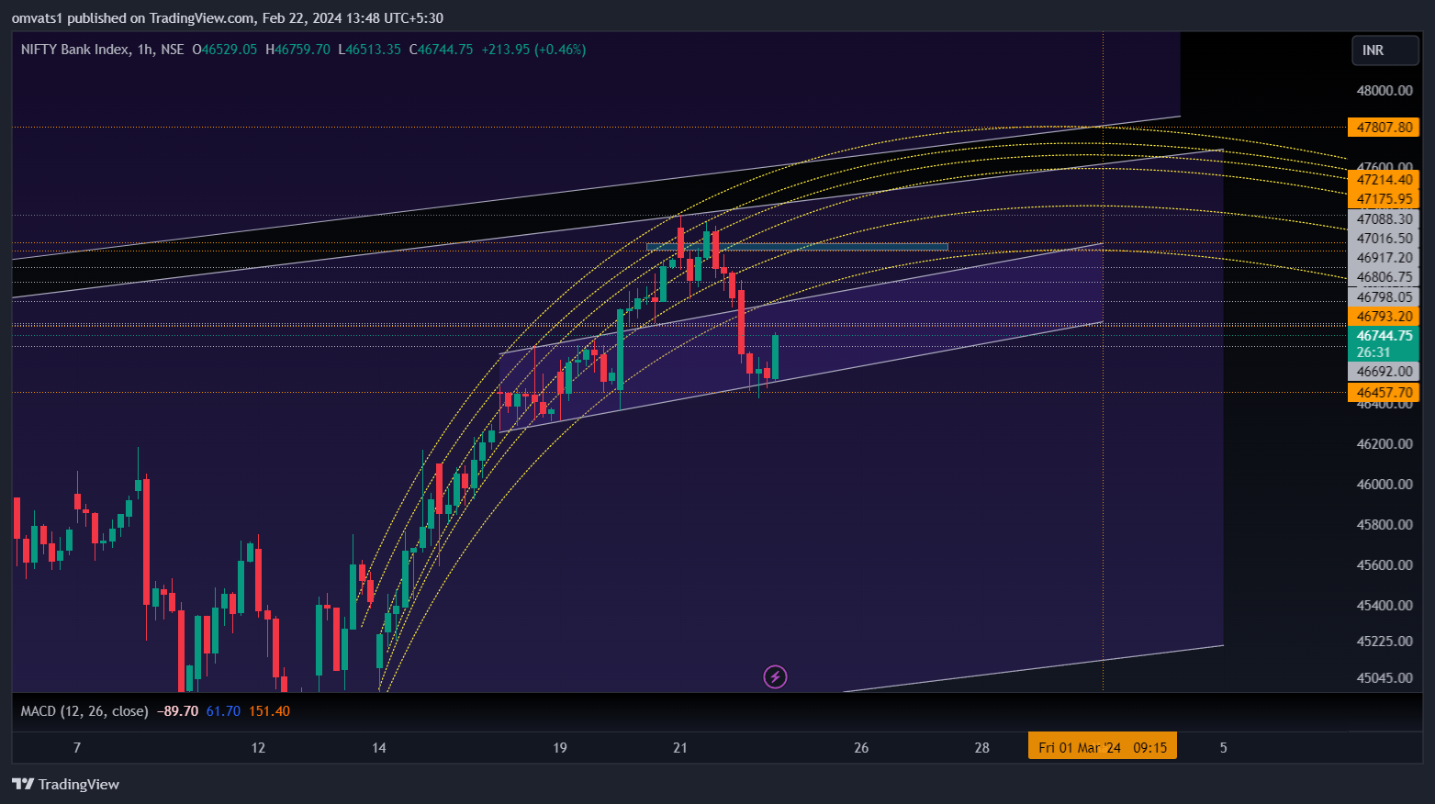Screen dimensions: 1435x804
Task: Click the +213.95 (+0.46%) change value
Action: tap(533, 50)
